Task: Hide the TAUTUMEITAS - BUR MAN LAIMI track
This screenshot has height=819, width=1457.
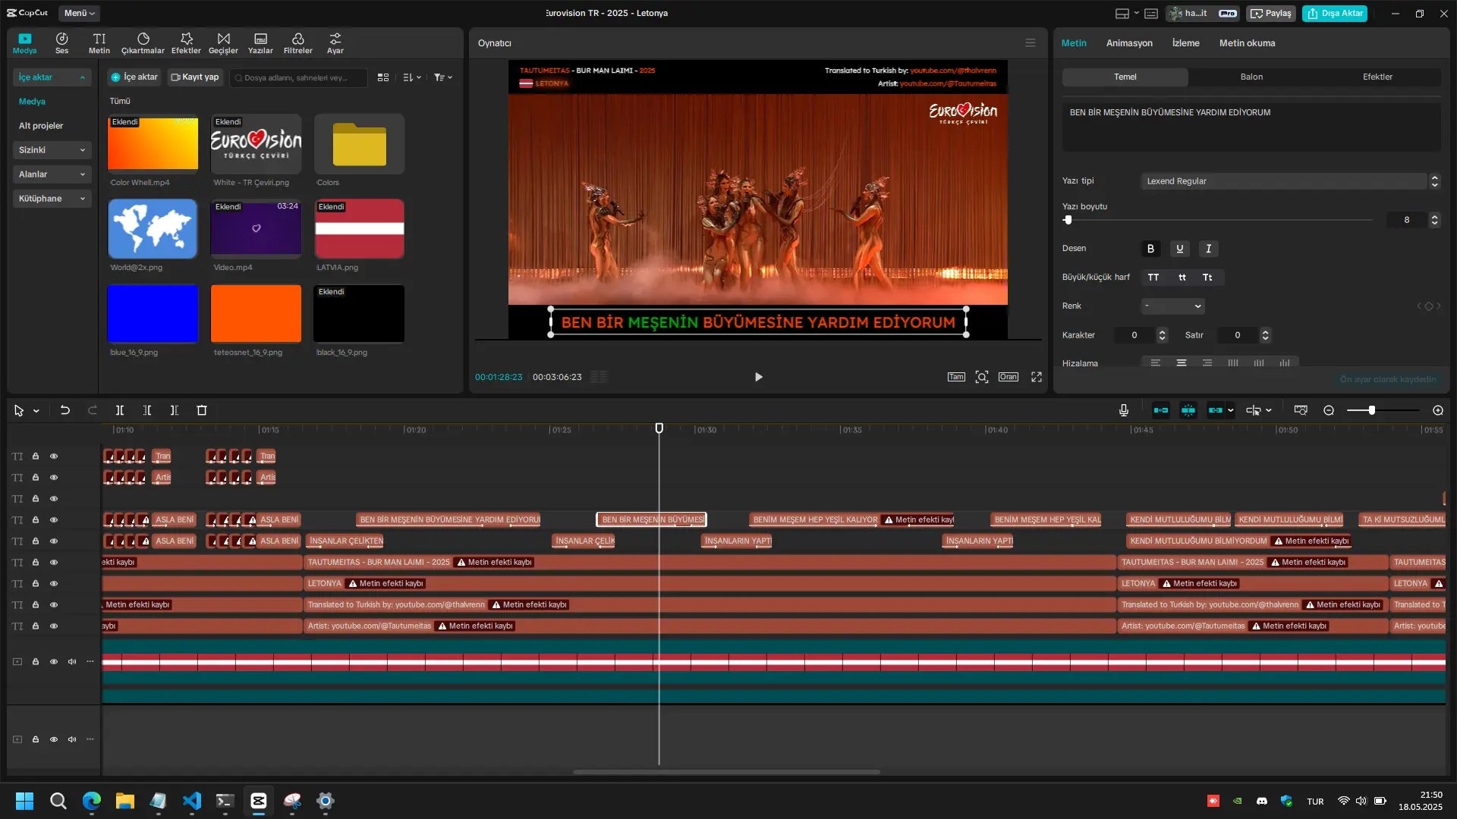Action: (54, 563)
